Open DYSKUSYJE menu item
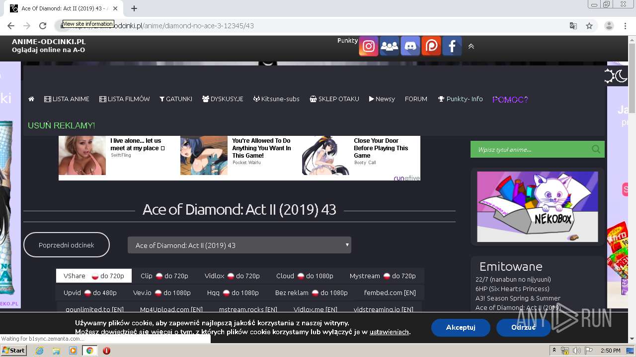The width and height of the screenshot is (636, 357). (223, 99)
